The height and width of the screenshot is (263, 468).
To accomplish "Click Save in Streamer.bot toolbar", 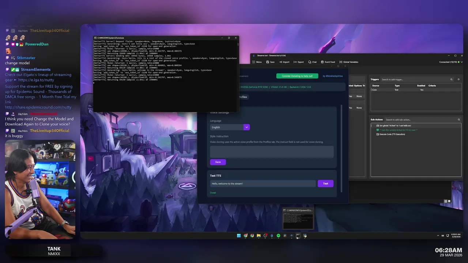I will click(x=270, y=62).
